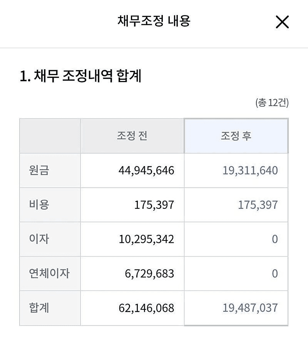
Task: Click the 비용 value in 조정 후 column
Action: [x=258, y=205]
